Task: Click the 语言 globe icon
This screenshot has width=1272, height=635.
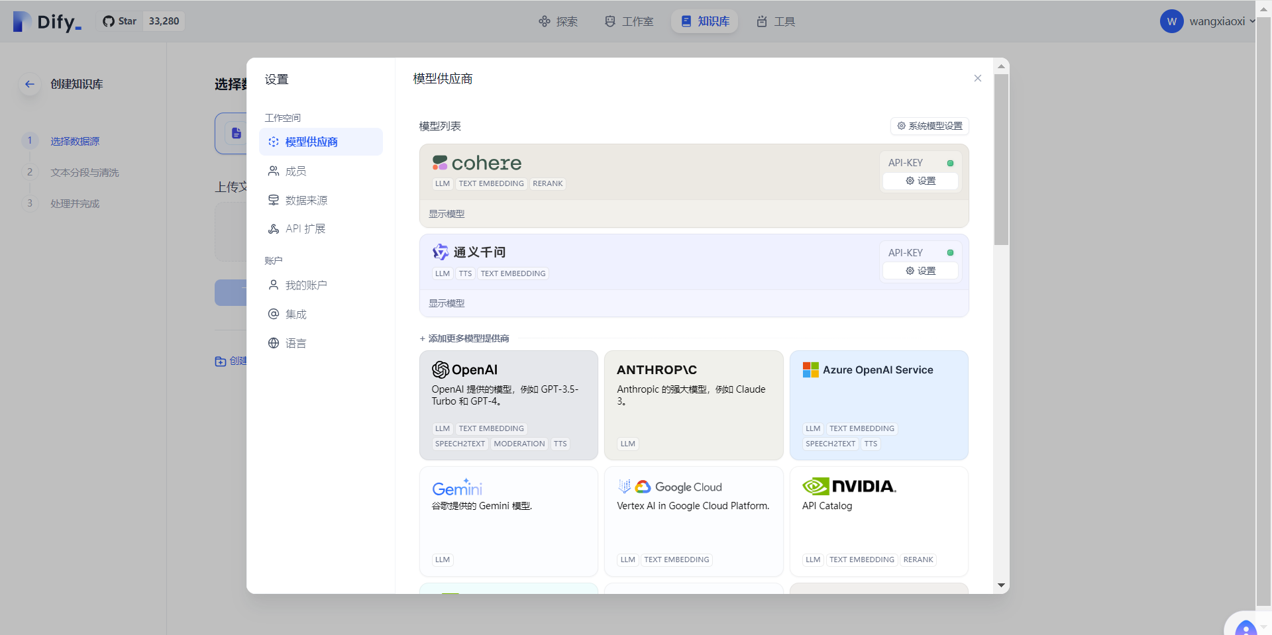Action: tap(273, 343)
